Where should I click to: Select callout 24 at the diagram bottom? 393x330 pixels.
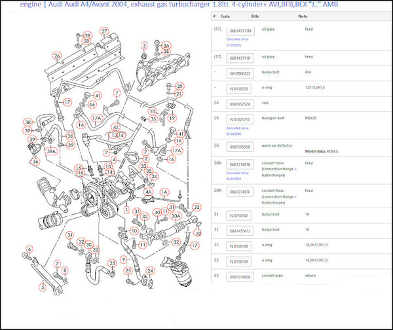coord(150,270)
